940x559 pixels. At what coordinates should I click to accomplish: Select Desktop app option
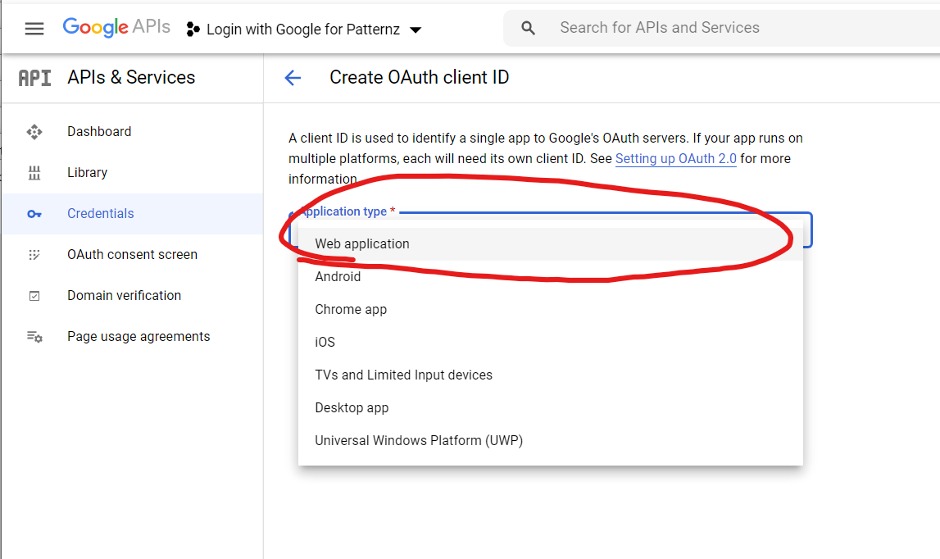[352, 408]
